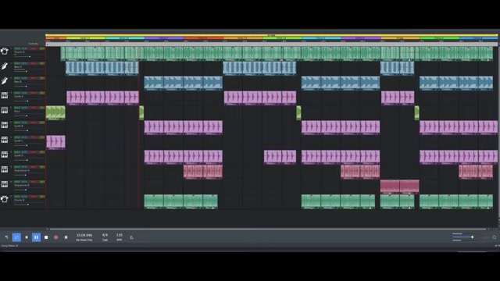Click the Drums A track drum kit icon
Viewport: 500px width, 281px height.
[x=5, y=51]
